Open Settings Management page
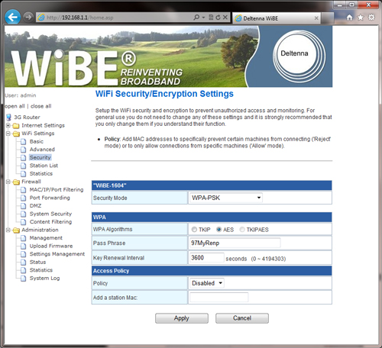The height and width of the screenshot is (348, 382). coord(57,254)
